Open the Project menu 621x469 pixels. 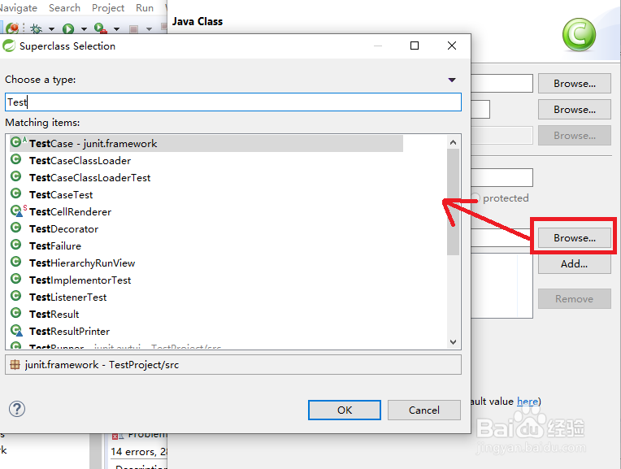click(x=108, y=8)
